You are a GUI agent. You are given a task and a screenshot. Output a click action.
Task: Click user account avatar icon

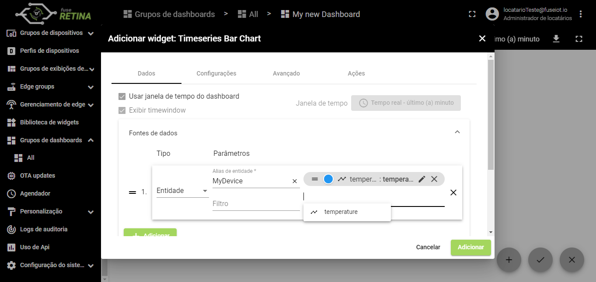coord(492,14)
